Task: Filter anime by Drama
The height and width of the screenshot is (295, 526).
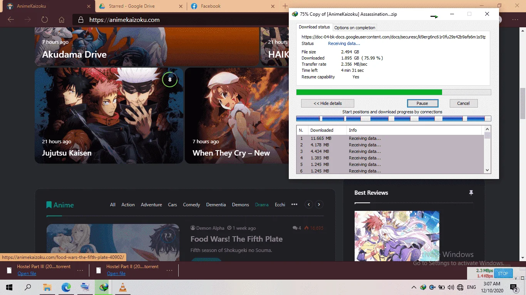Action: click(x=262, y=205)
